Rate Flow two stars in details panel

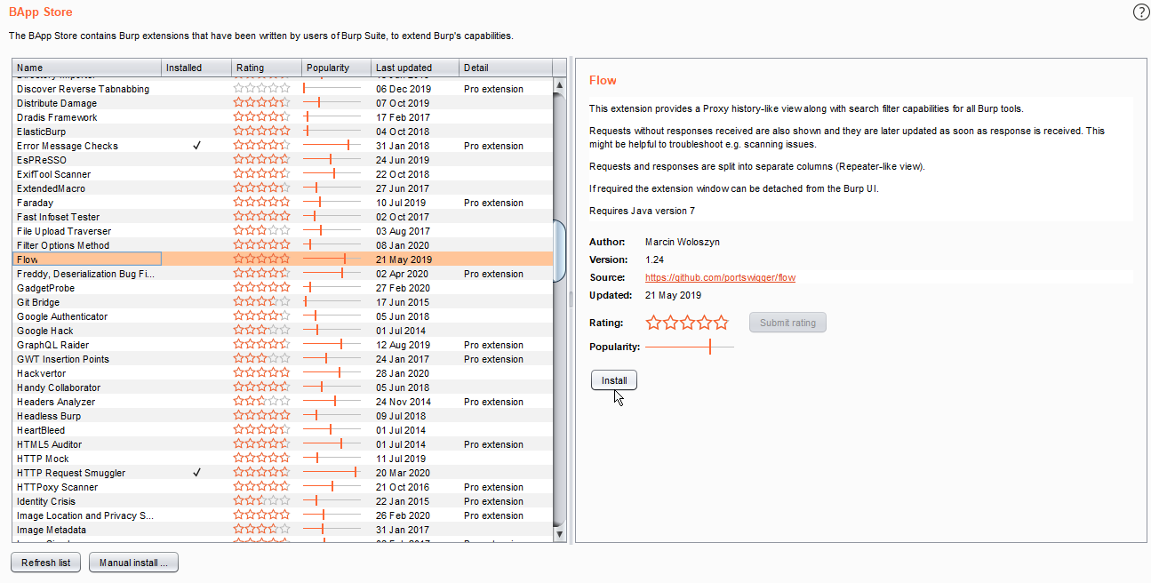click(x=670, y=323)
